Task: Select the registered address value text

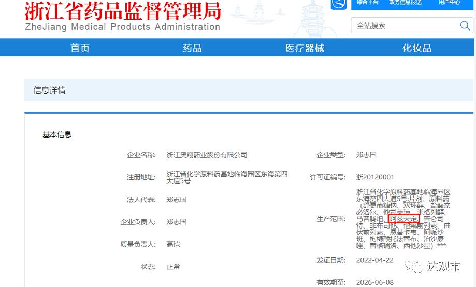Action: [x=227, y=177]
